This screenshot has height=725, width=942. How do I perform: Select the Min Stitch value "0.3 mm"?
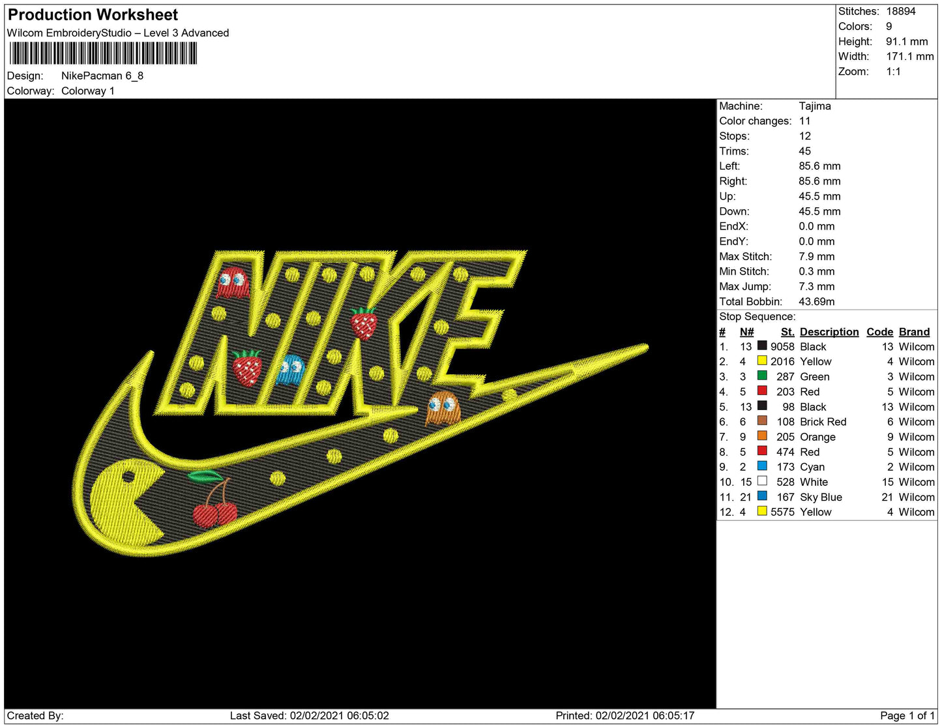click(x=817, y=271)
